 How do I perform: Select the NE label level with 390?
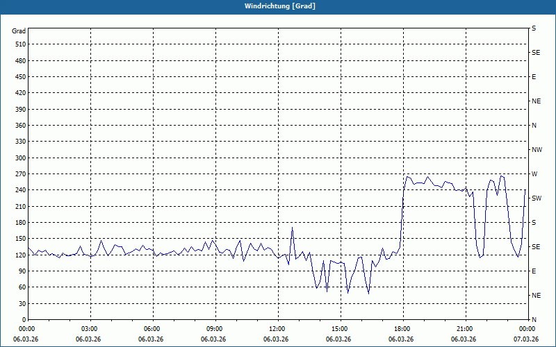[536, 101]
